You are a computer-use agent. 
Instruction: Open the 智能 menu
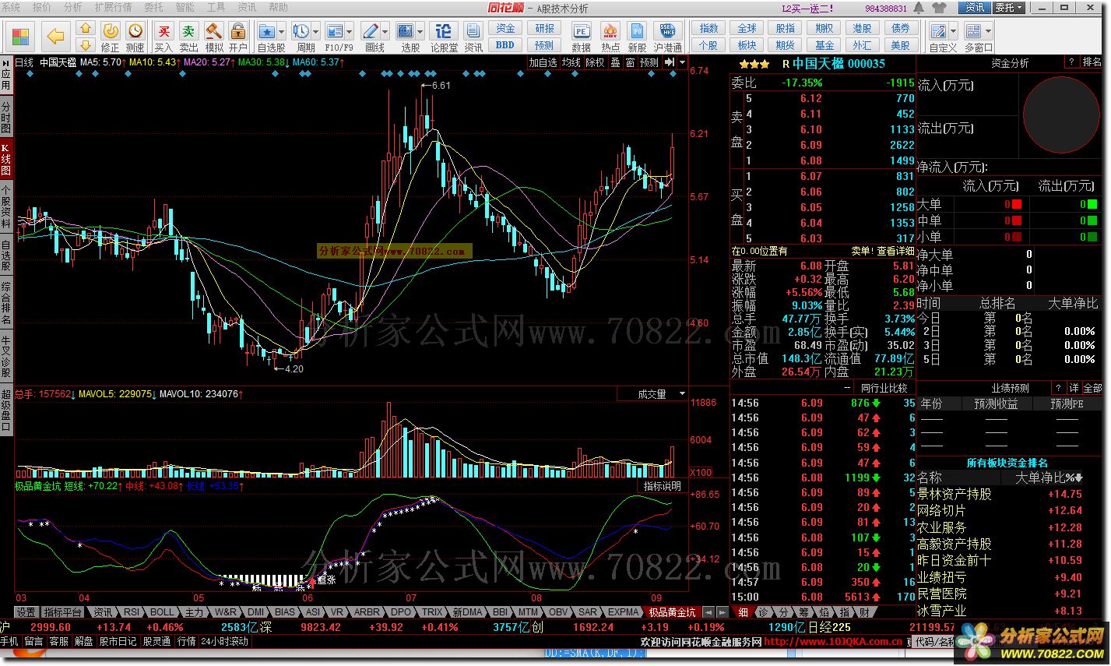tap(185, 7)
